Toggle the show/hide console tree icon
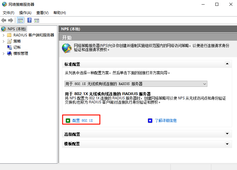The width and height of the screenshot is (237, 170). (20, 20)
